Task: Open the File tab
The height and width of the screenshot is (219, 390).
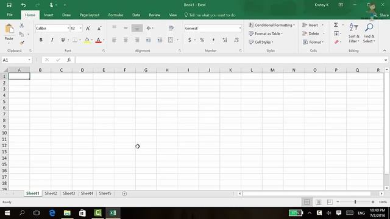Action: click(10, 15)
